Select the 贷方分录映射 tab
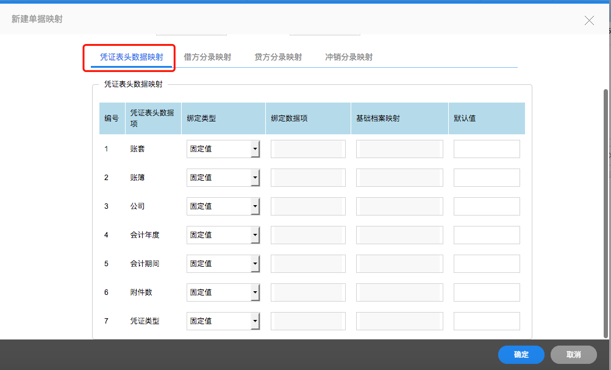The width and height of the screenshot is (611, 370). (278, 57)
